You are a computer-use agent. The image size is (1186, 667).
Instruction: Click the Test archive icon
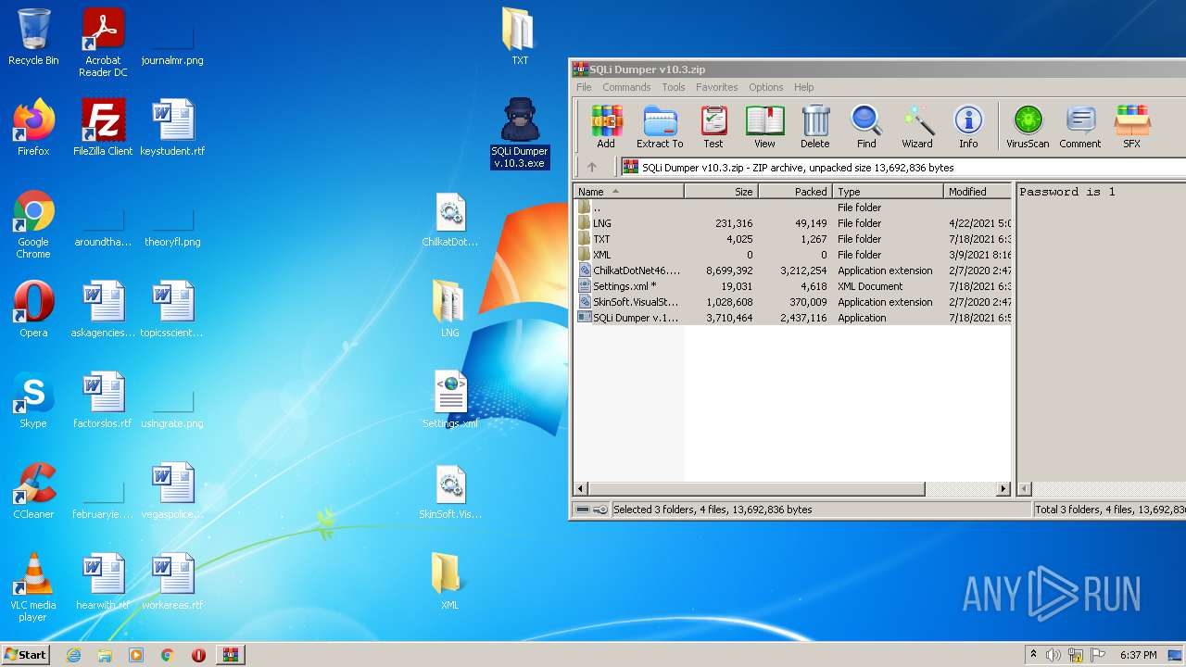click(713, 127)
